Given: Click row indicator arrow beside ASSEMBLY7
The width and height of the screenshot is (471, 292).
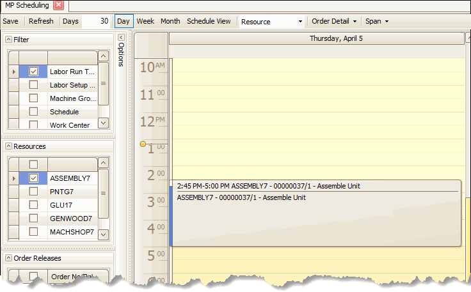Looking at the screenshot, I should pyautogui.click(x=13, y=178).
